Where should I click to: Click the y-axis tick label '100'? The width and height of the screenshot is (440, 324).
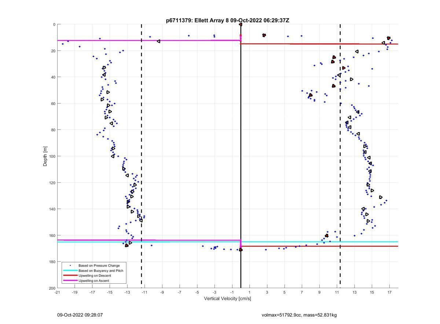coord(52,156)
